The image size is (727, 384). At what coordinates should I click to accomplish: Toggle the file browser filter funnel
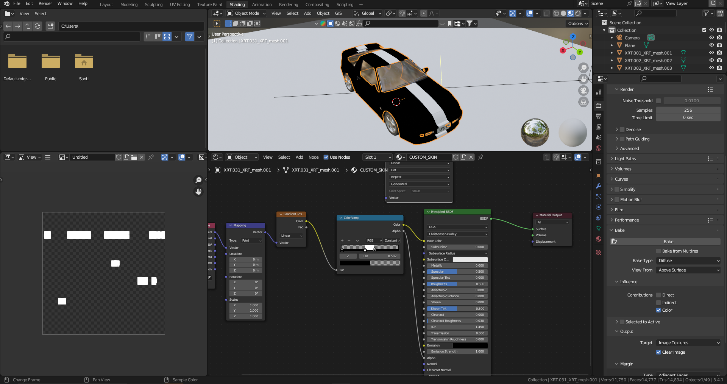click(190, 37)
